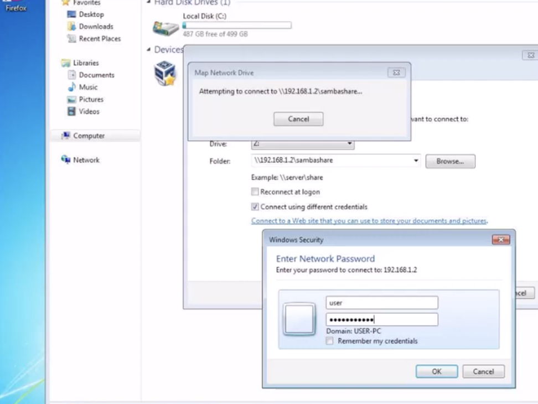Select the Music library icon
Image resolution: width=538 pixels, height=404 pixels.
pyautogui.click(x=71, y=87)
